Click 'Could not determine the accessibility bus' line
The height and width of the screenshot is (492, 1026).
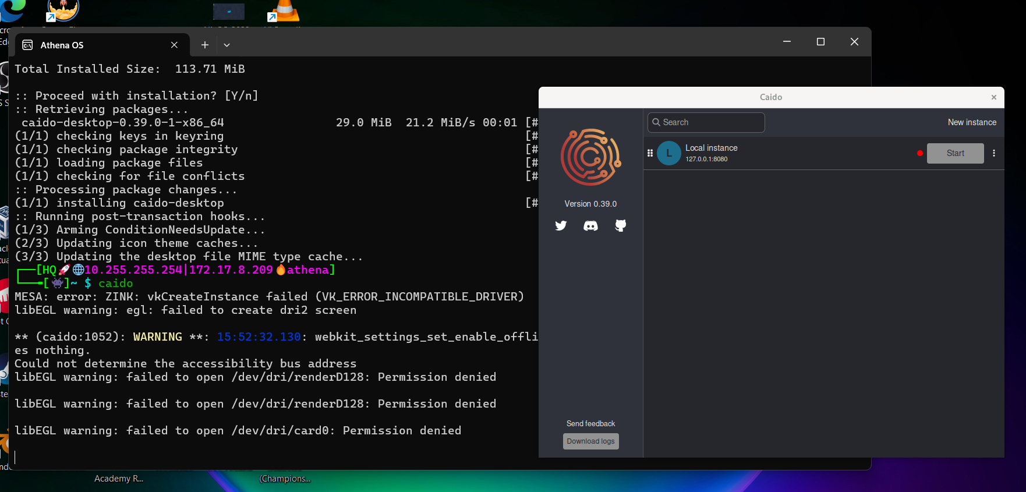[x=186, y=364]
